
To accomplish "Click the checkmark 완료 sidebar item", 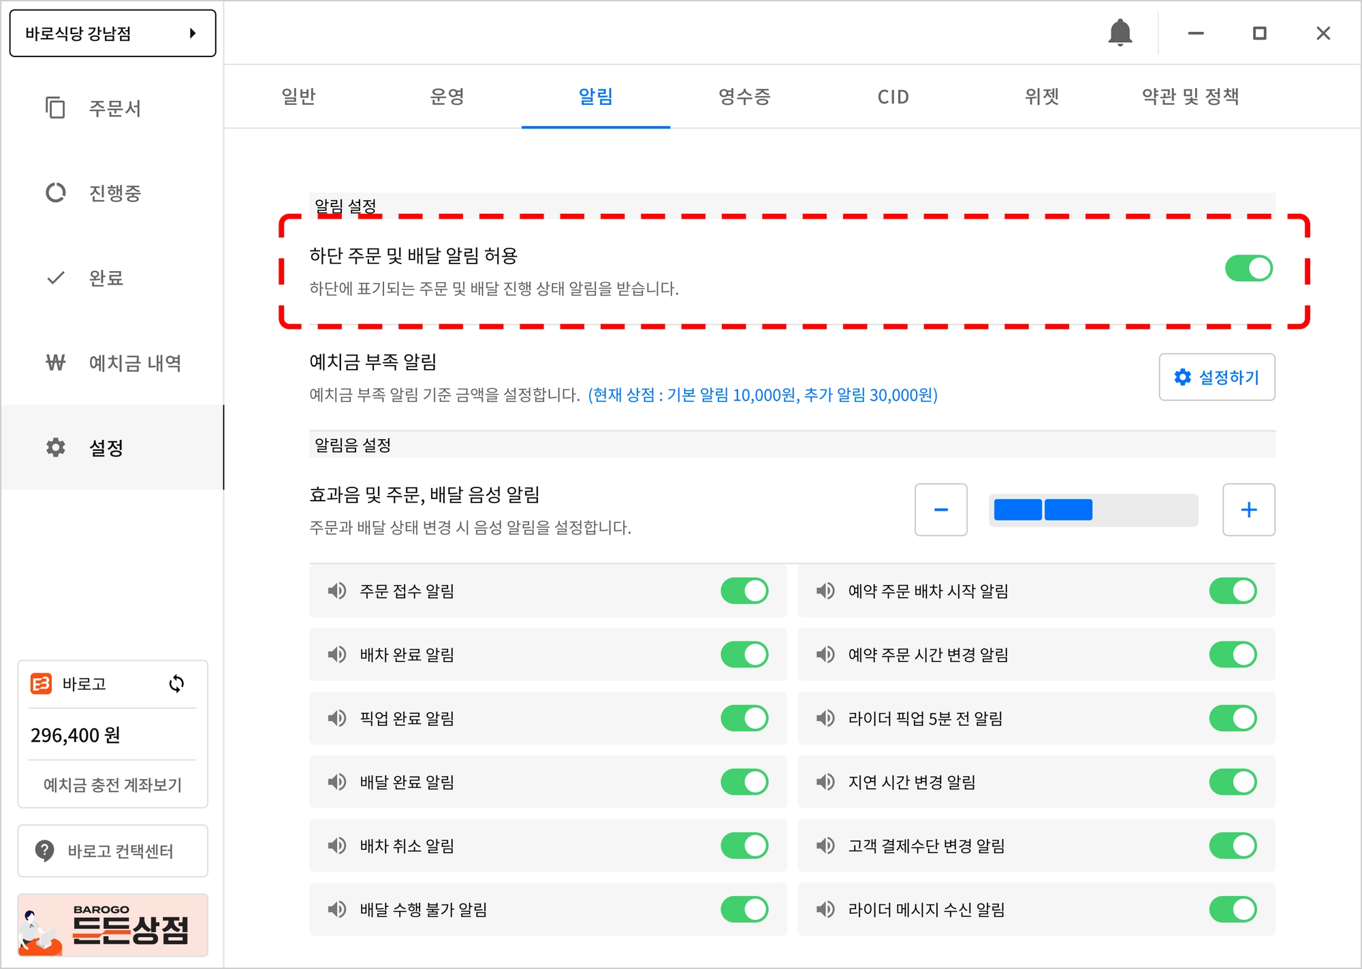I will [55, 278].
